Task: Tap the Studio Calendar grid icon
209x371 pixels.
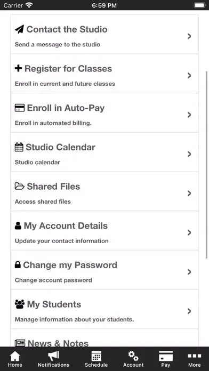Action: (x=19, y=147)
